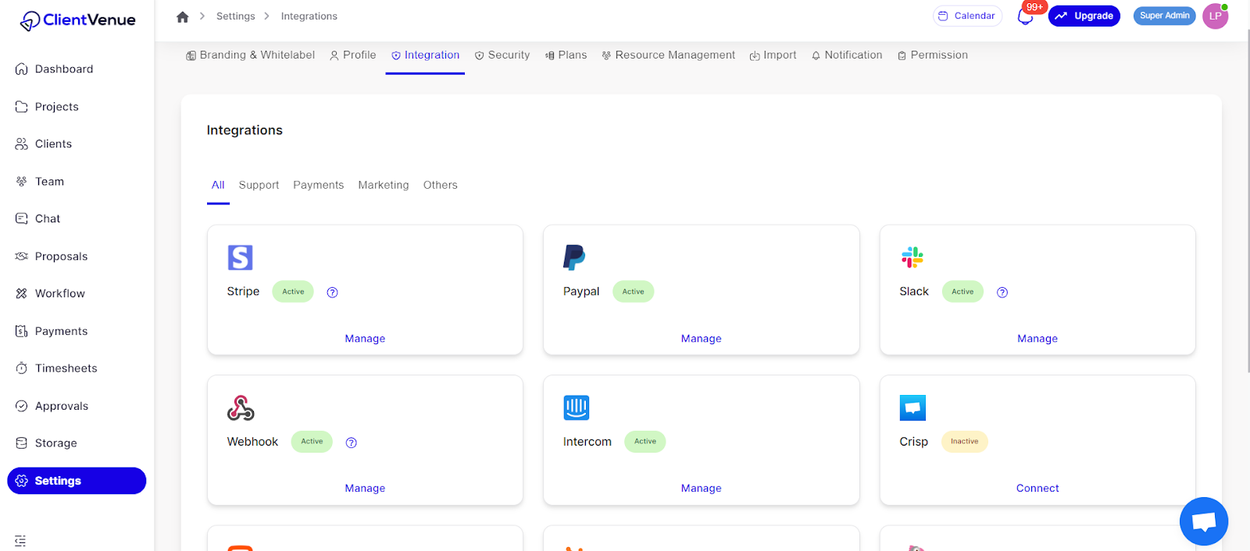Image resolution: width=1250 pixels, height=551 pixels.
Task: Click the Slack logo icon
Action: tap(912, 257)
